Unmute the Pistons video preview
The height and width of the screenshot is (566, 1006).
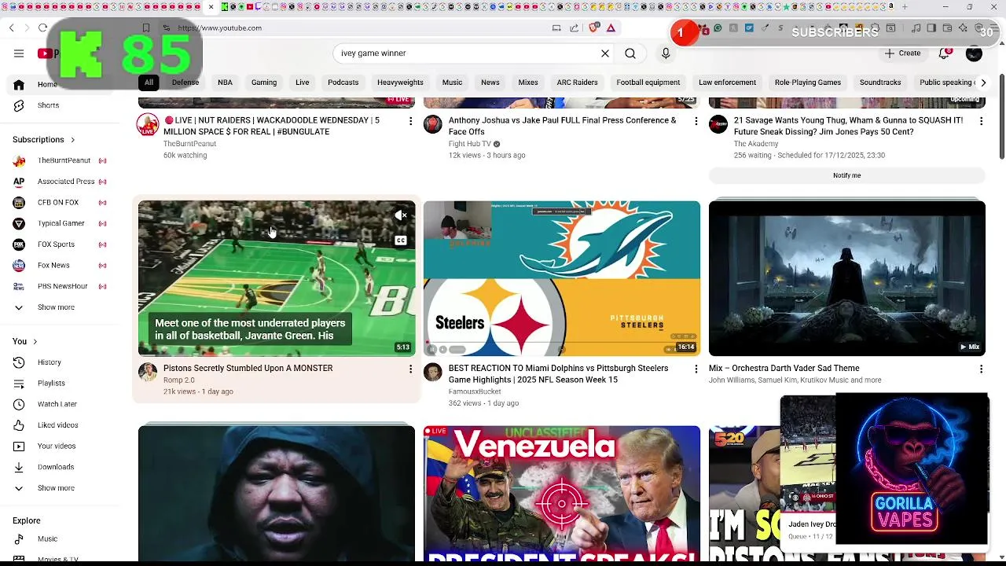401,215
